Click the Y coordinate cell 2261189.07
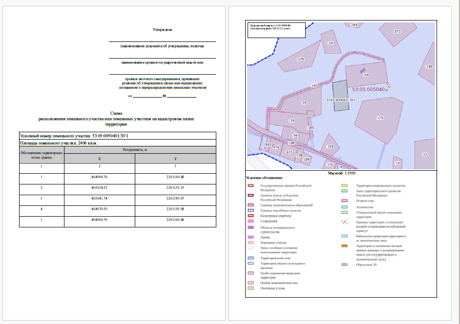This screenshot has height=324, width=460. (175, 199)
